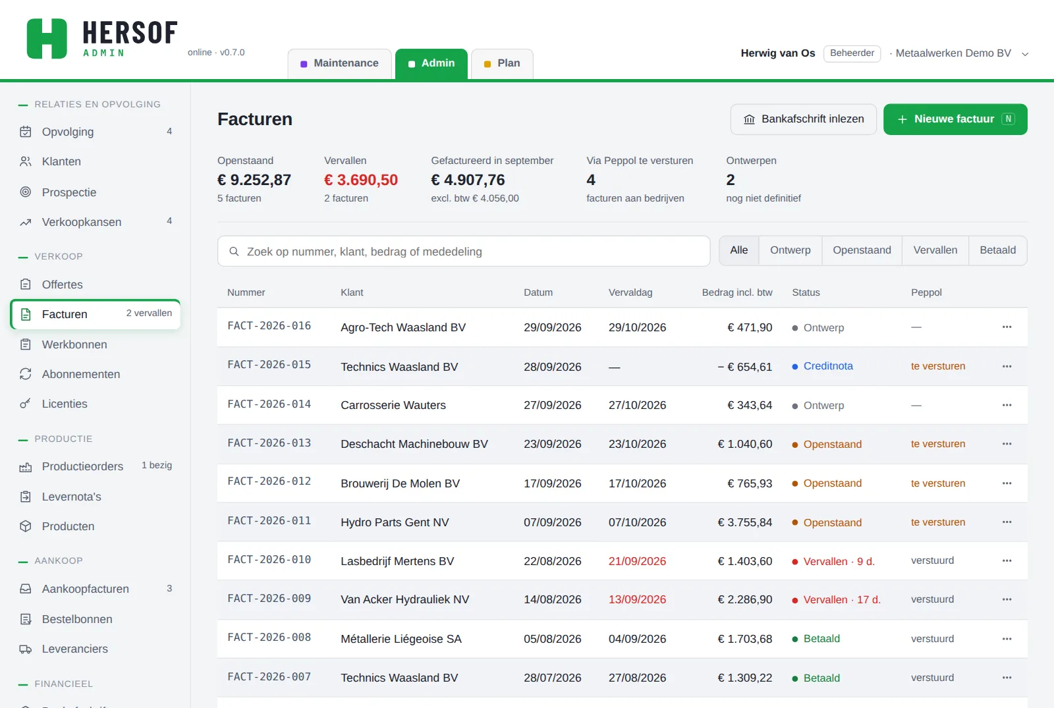Sort by the Vervaldag column header
The height and width of the screenshot is (708, 1054).
(630, 292)
